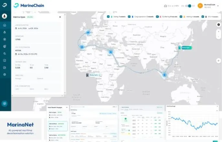This screenshot has width=222, height=142.
Task: Click the route waypoint marker at Egypt
Action: 111,52
